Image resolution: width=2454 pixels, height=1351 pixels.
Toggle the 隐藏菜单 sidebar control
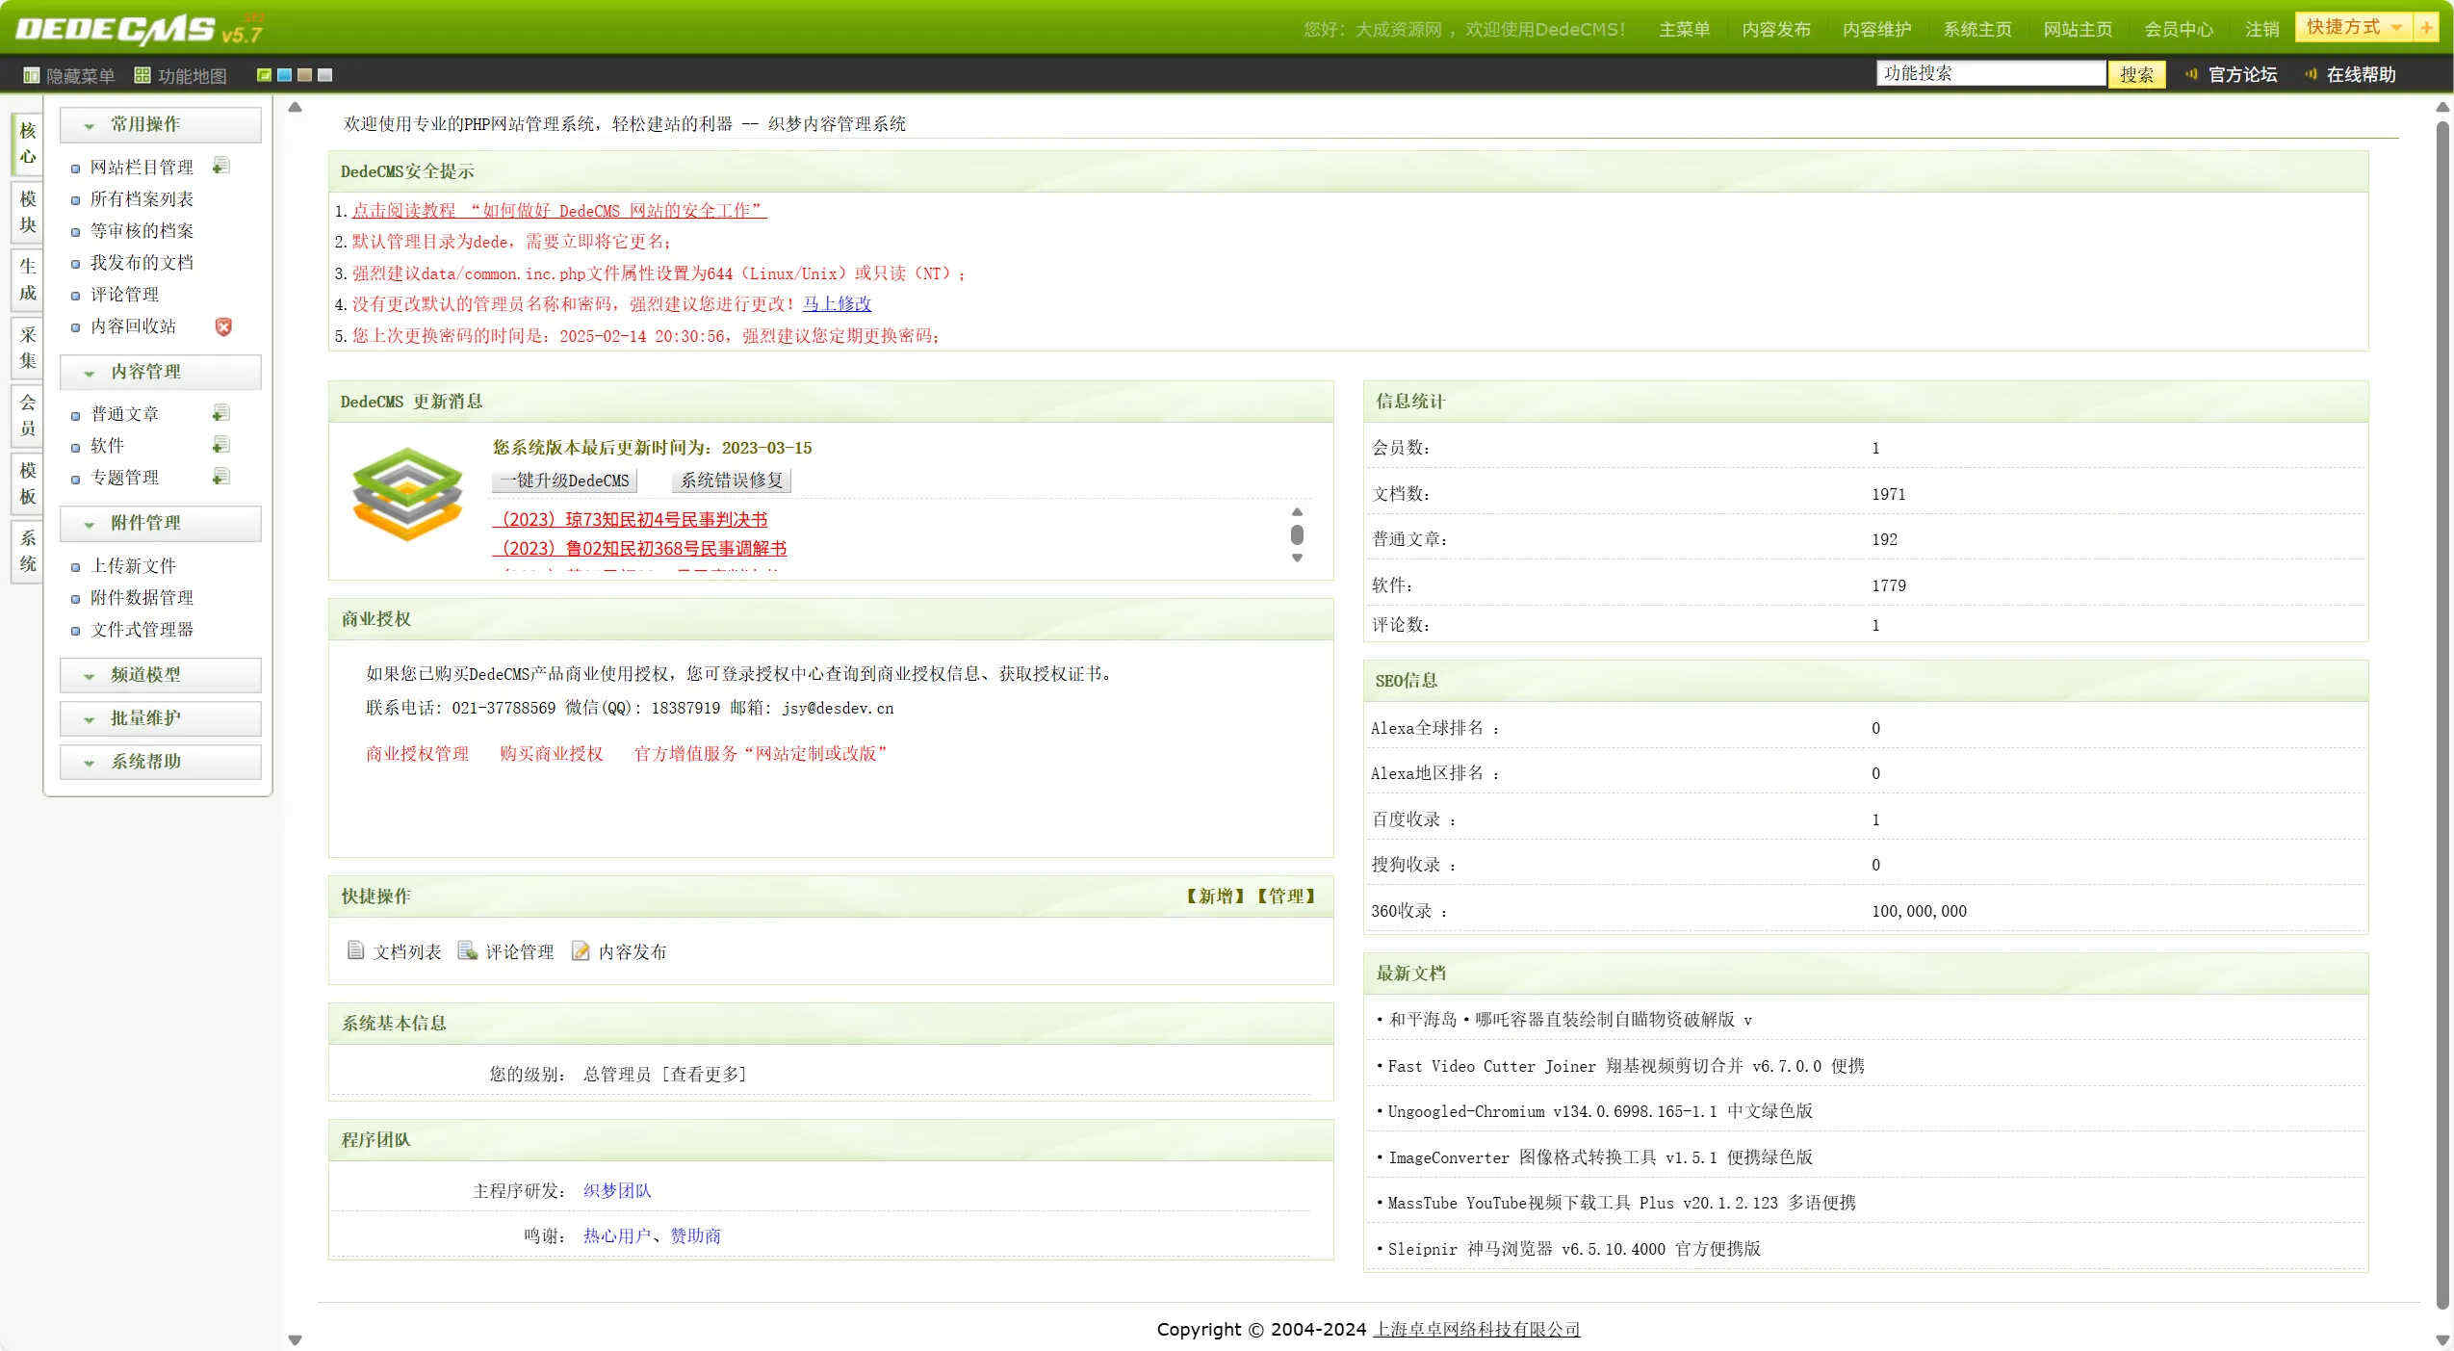(67, 75)
